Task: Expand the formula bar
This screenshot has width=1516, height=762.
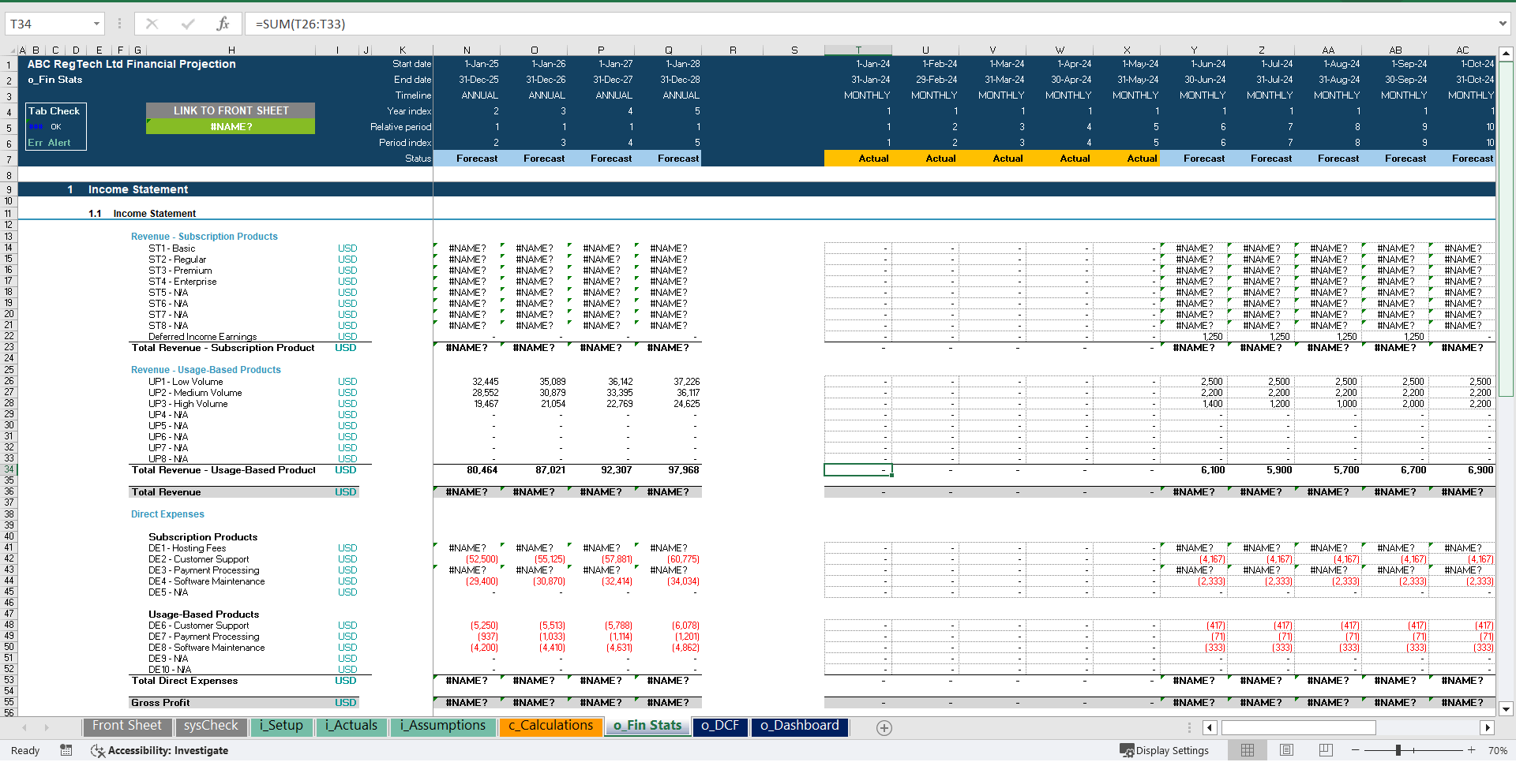Action: [x=1502, y=24]
